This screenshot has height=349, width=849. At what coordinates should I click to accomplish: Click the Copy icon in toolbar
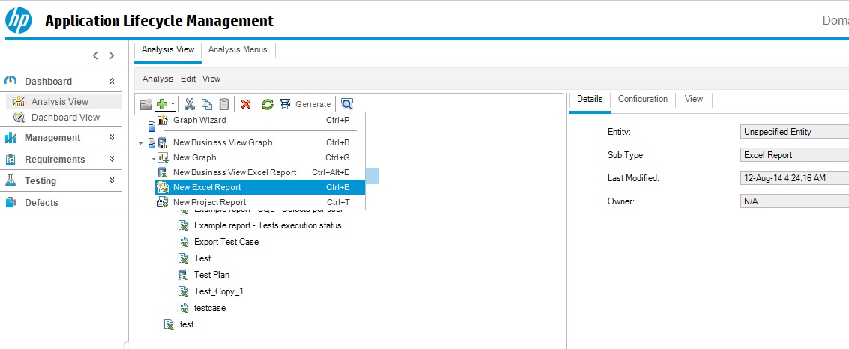tap(207, 104)
